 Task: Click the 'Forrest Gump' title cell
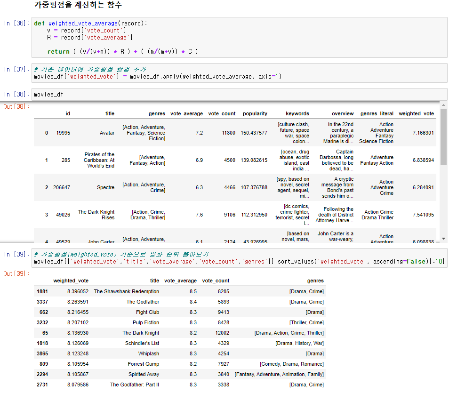[144, 364]
